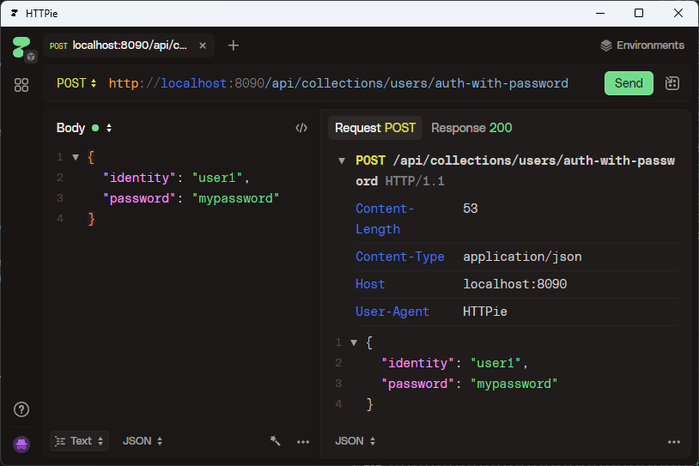This screenshot has height=466, width=699.
Task: Open the body panel more options ellipsis
Action: tap(303, 441)
